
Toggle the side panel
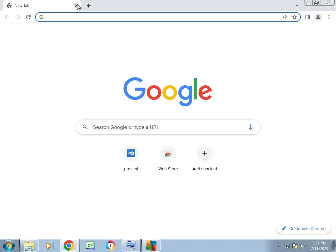click(x=308, y=17)
